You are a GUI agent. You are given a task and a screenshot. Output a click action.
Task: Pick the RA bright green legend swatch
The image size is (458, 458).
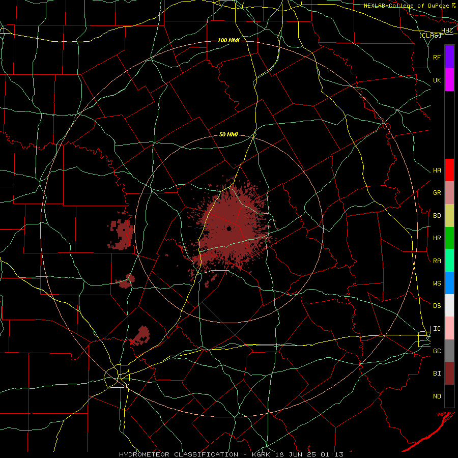pyautogui.click(x=449, y=261)
